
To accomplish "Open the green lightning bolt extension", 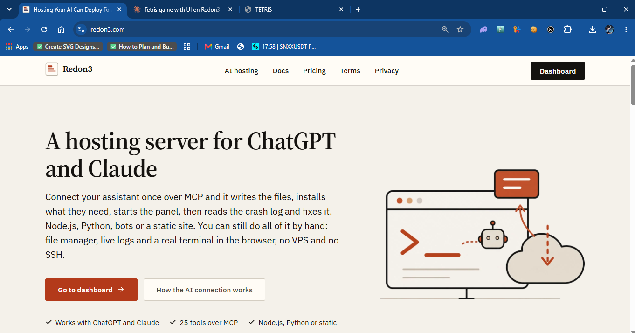I will 500,29.
